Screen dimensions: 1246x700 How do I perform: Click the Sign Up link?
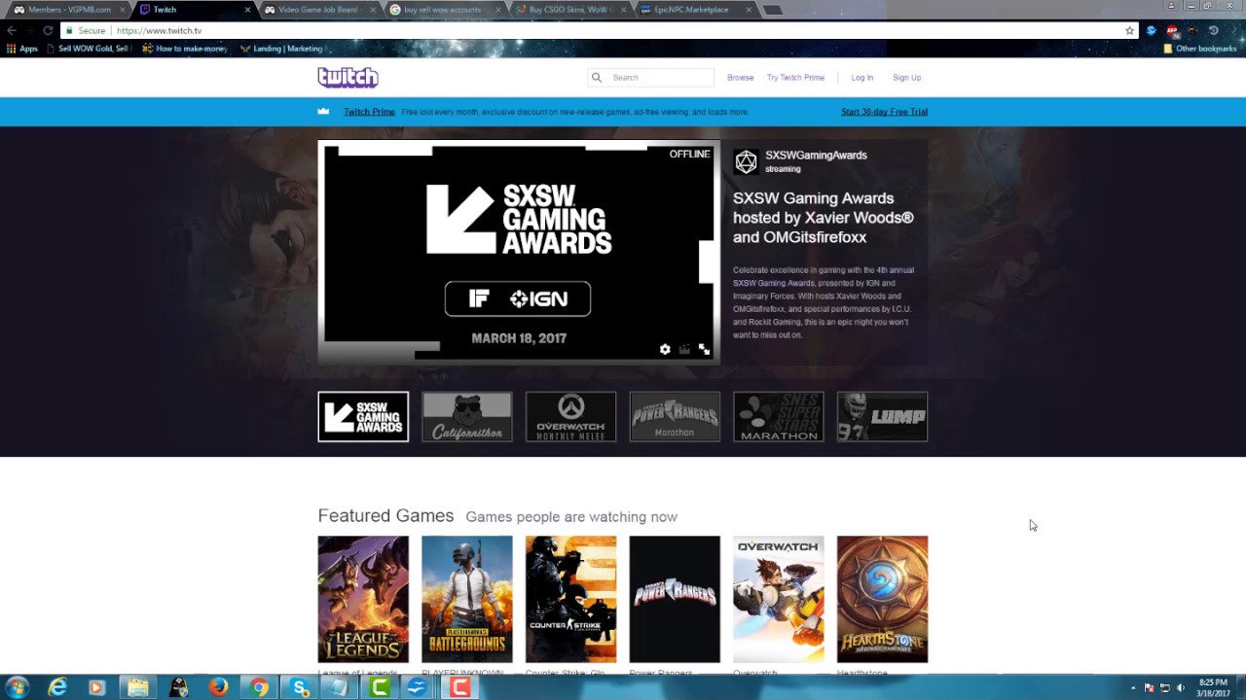(x=906, y=78)
